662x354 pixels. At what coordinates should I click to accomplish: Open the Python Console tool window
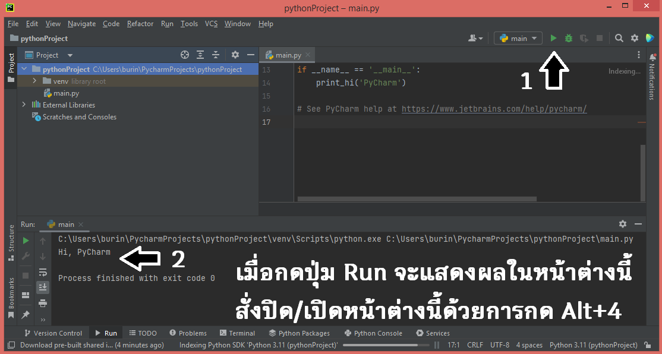coord(373,333)
